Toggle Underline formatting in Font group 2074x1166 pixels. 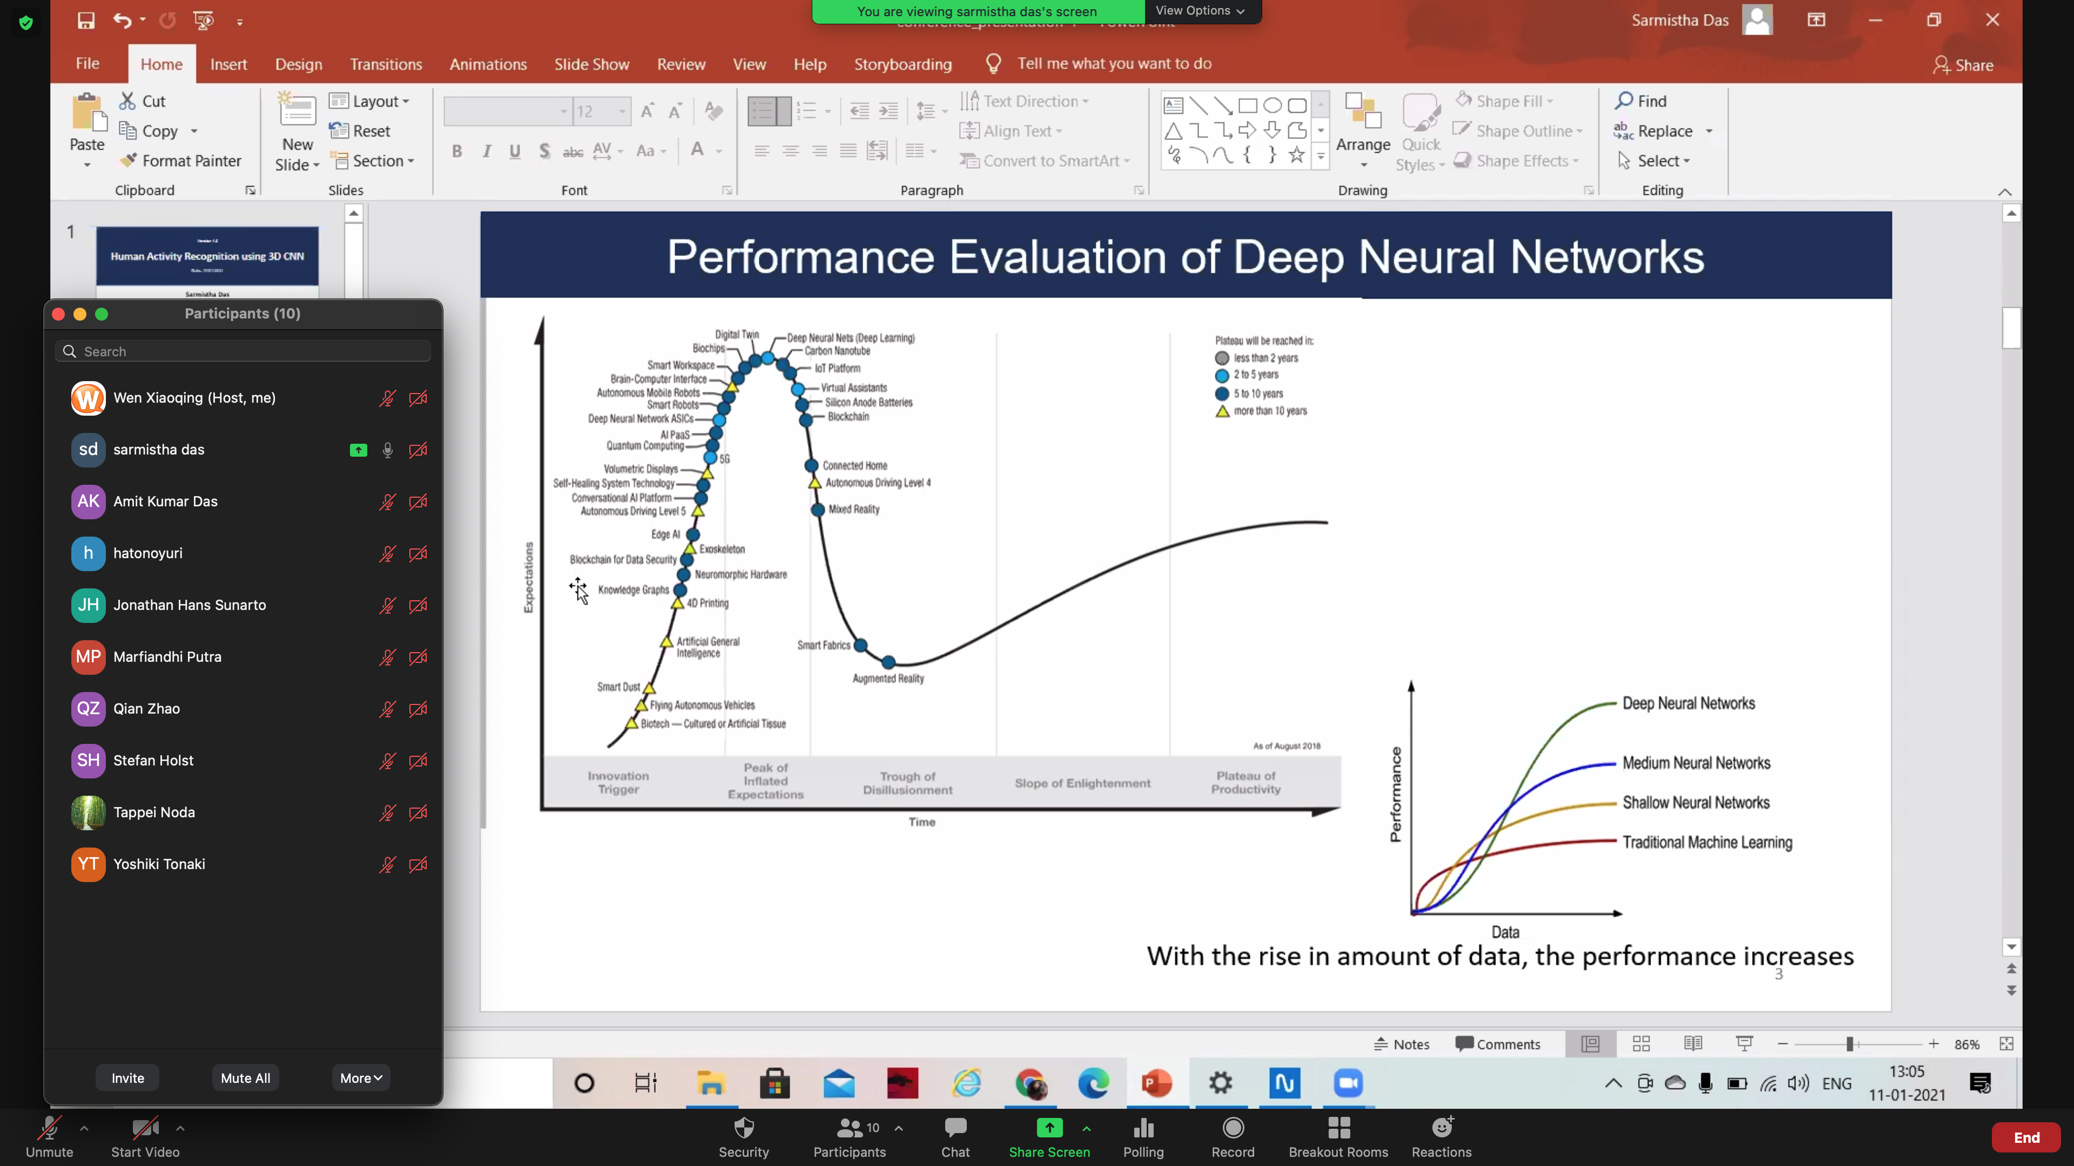(515, 151)
